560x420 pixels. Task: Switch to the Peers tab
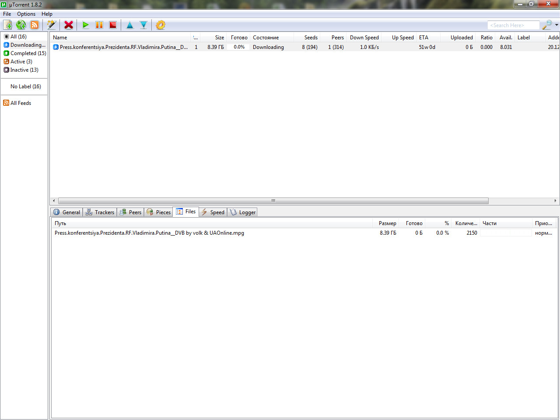(130, 212)
